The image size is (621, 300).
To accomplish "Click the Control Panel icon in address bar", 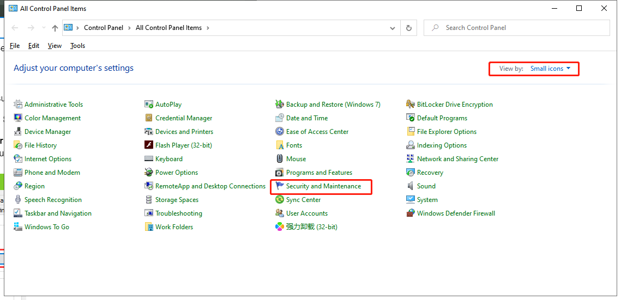I will 68,28.
